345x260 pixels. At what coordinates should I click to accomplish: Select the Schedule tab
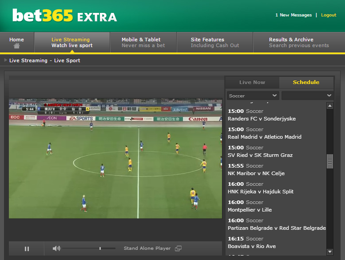pos(306,82)
